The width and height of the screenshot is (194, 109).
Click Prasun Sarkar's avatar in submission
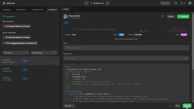(x=65, y=17)
